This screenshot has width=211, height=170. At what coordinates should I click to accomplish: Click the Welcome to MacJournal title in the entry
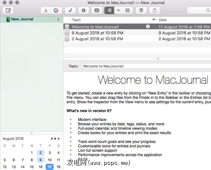(x=153, y=80)
